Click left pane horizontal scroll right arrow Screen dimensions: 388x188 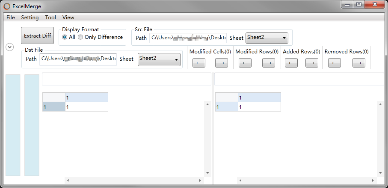click(200, 181)
